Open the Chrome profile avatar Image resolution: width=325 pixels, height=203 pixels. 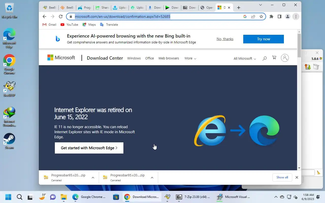click(287, 16)
